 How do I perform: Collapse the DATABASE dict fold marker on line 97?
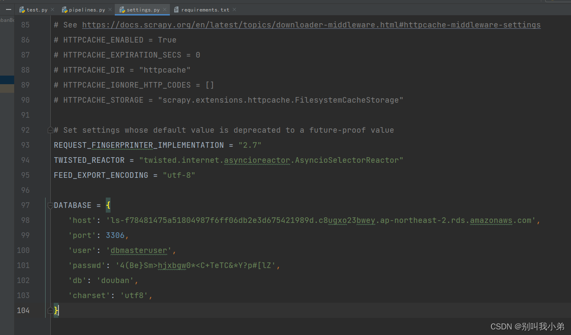coord(50,205)
